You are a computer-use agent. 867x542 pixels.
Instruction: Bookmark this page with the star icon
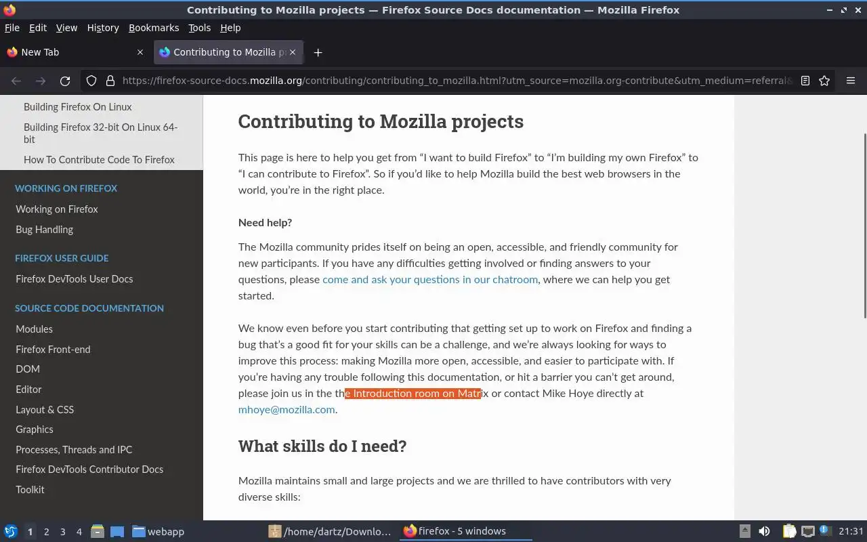[824, 81]
